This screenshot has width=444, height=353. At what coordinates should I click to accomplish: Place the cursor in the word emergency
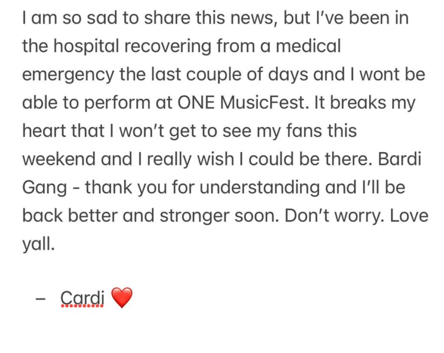pyautogui.click(x=68, y=75)
